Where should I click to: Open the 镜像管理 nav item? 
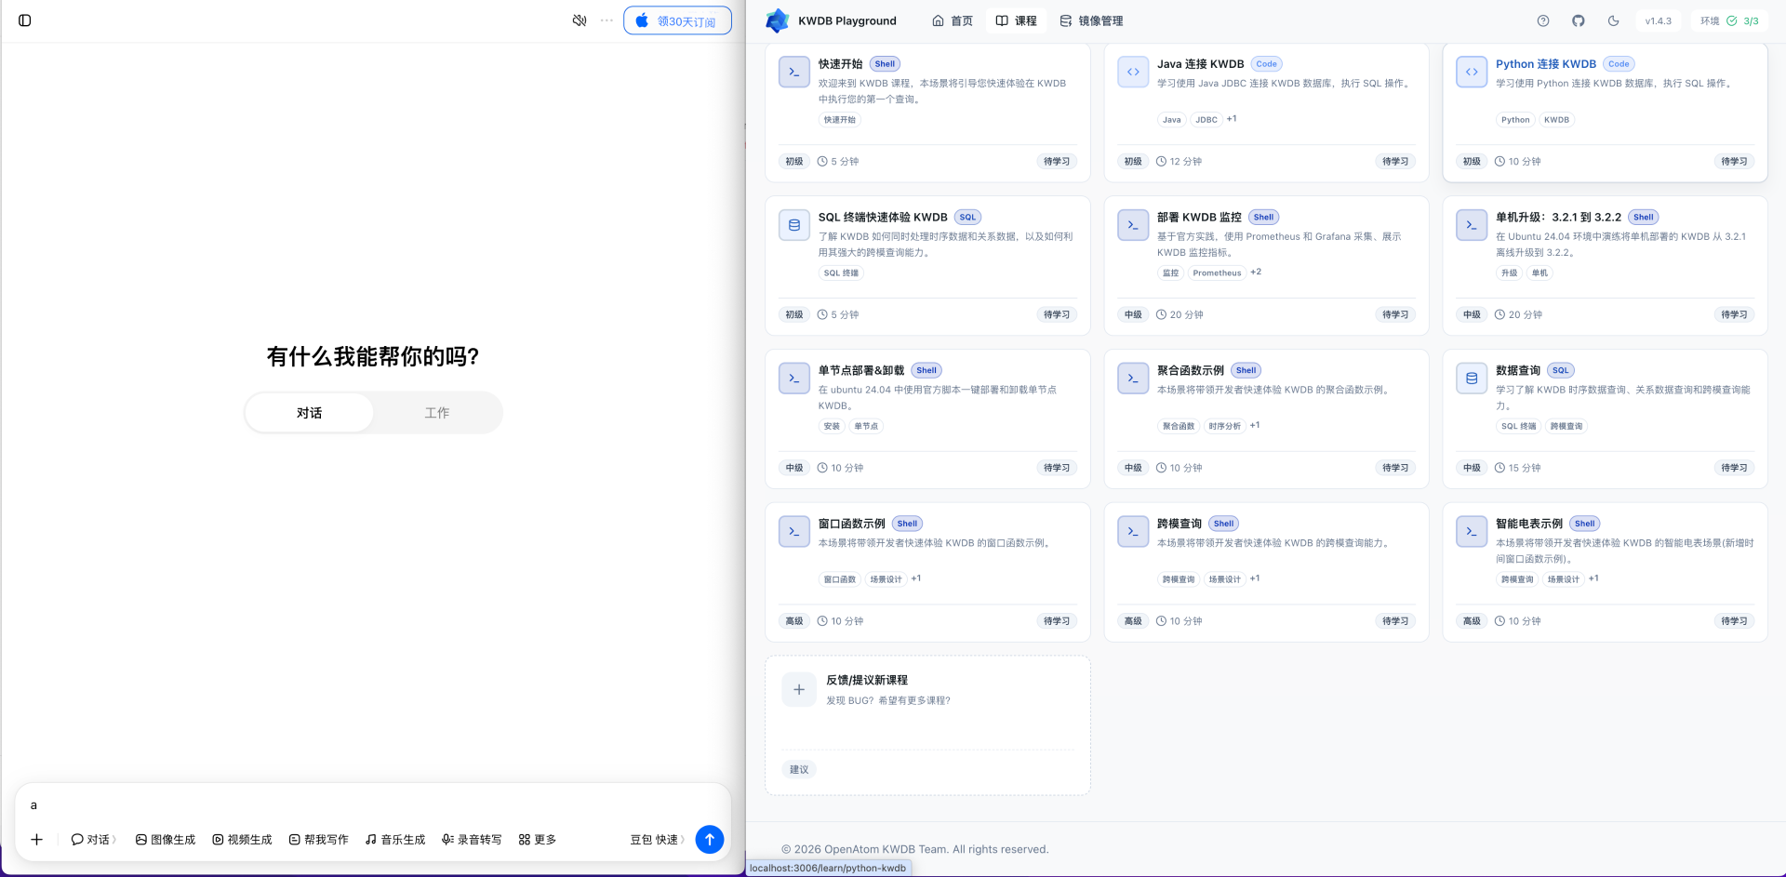[x=1091, y=20]
